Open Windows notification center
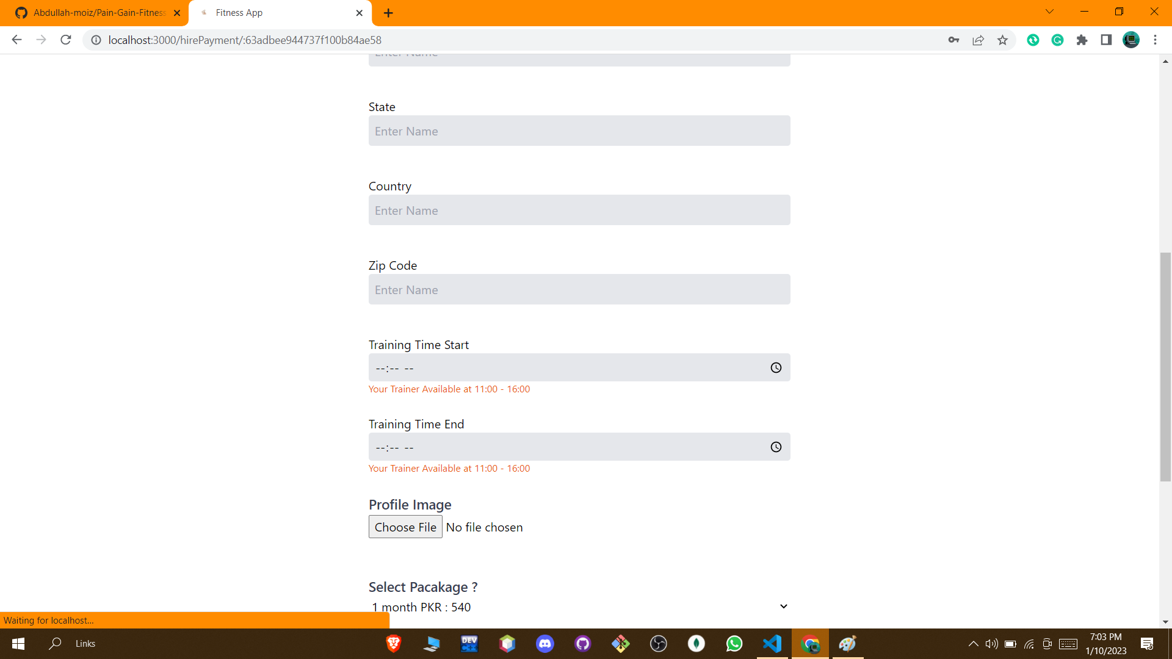Viewport: 1172px width, 659px height. 1147,644
